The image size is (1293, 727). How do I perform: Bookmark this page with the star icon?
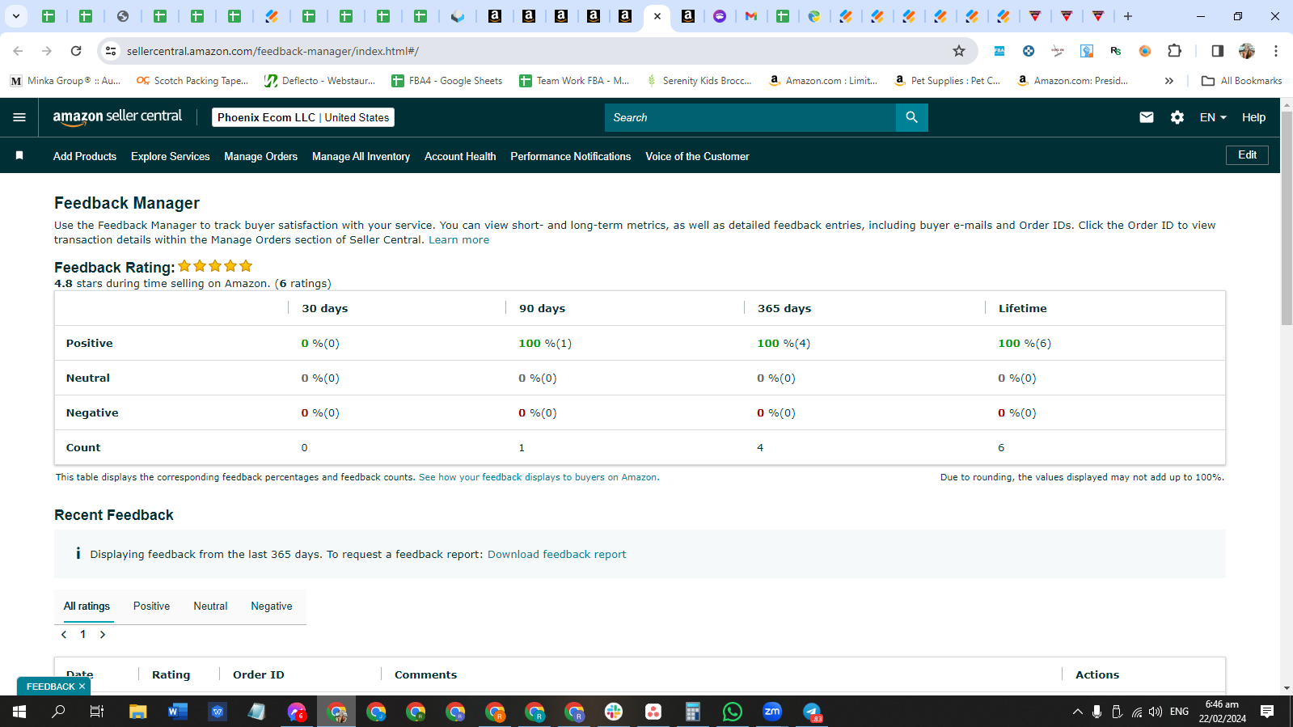tap(958, 51)
